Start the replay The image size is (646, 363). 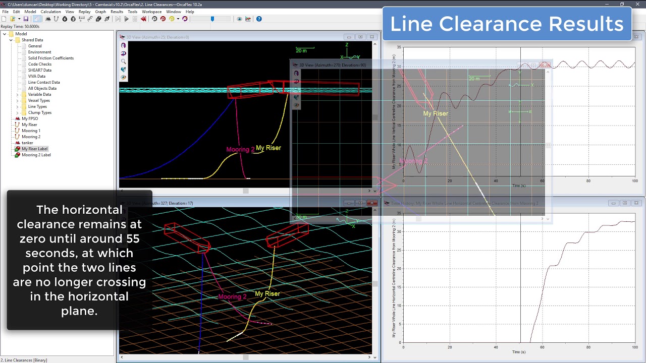[154, 19]
